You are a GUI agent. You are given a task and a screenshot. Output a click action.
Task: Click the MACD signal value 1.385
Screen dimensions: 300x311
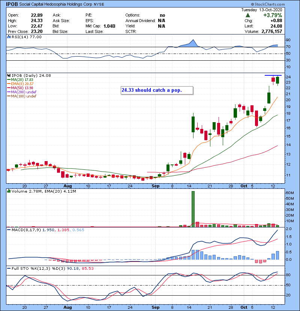pos(63,230)
